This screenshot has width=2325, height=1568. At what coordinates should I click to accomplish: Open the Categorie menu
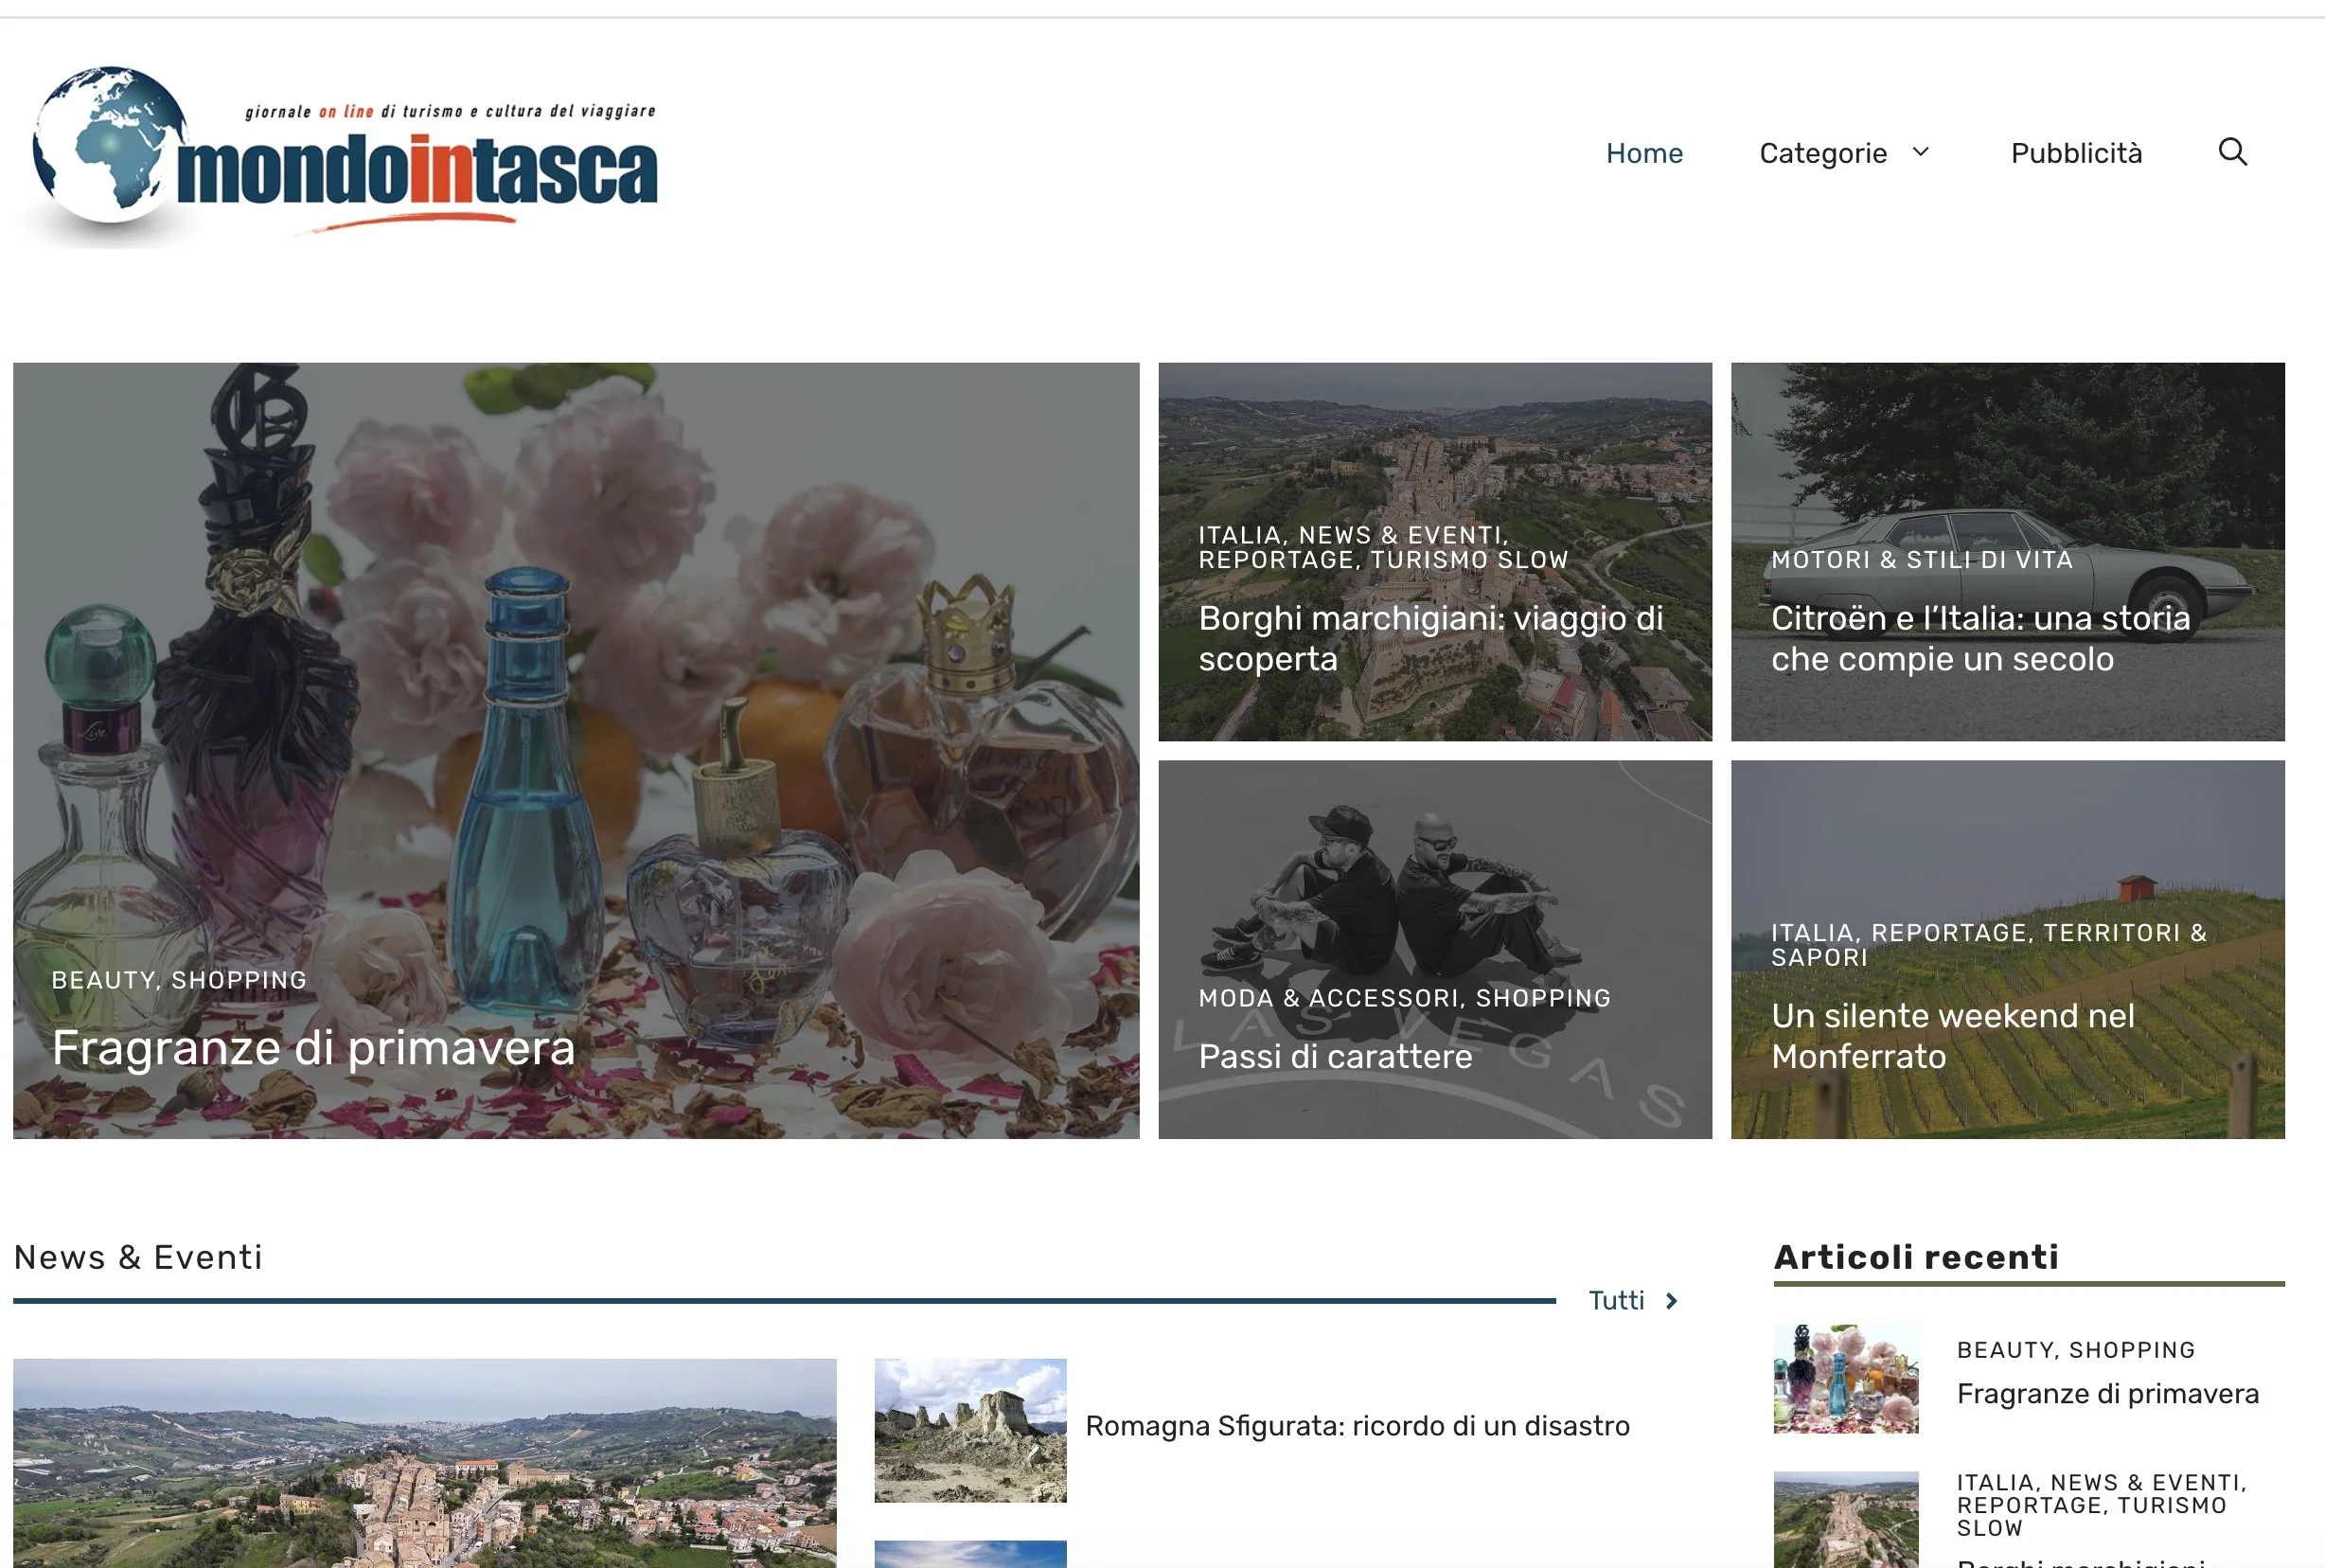(x=1822, y=153)
